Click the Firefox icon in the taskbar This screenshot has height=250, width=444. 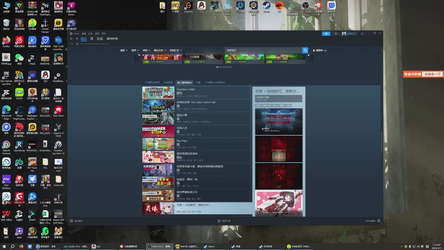click(21, 247)
